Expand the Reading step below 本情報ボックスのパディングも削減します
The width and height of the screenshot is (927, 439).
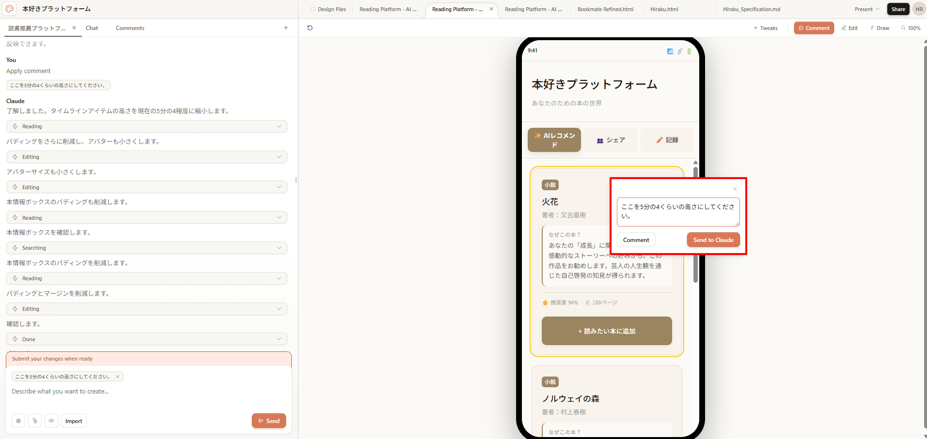[x=147, y=218]
